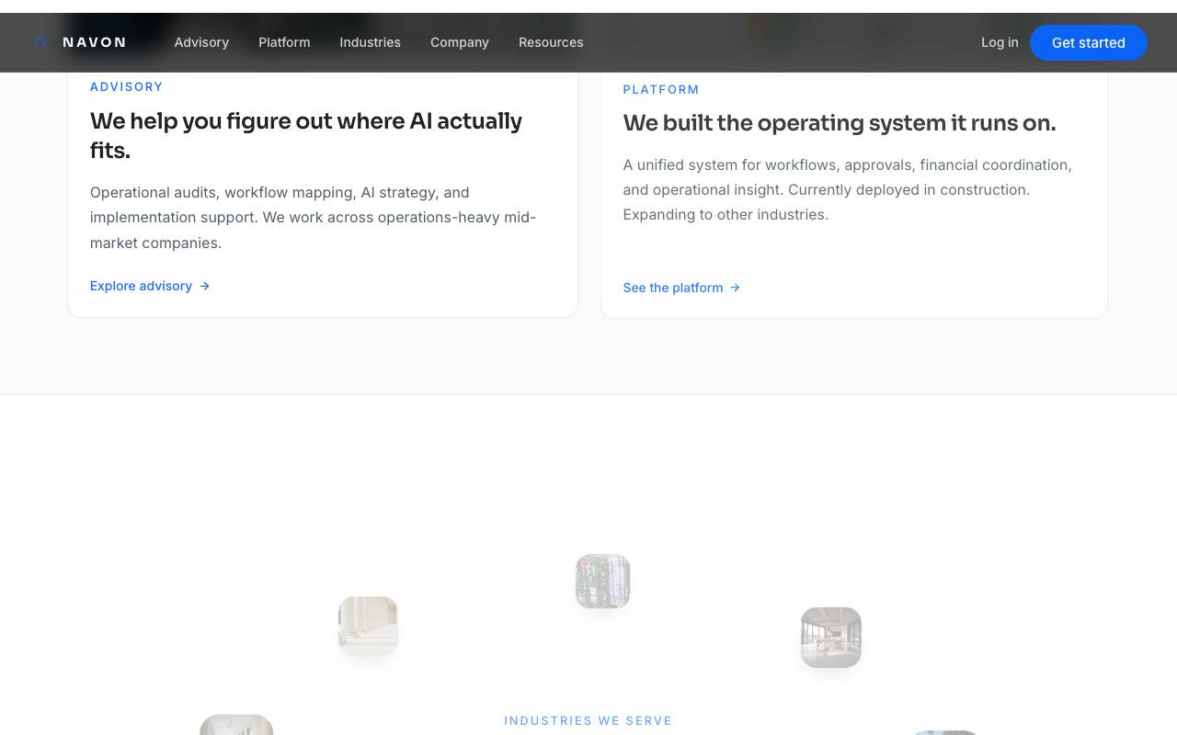Select Company from the navigation bar
Viewport: 1177px width, 735px height.
click(460, 42)
